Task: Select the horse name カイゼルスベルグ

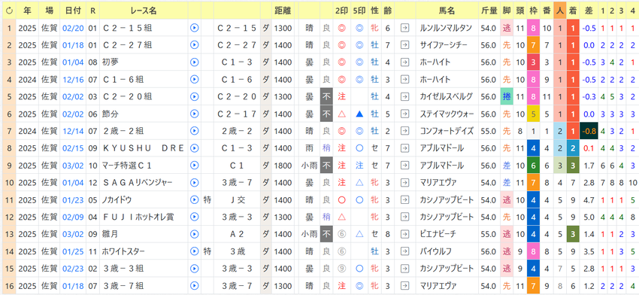Action: pyautogui.click(x=447, y=96)
